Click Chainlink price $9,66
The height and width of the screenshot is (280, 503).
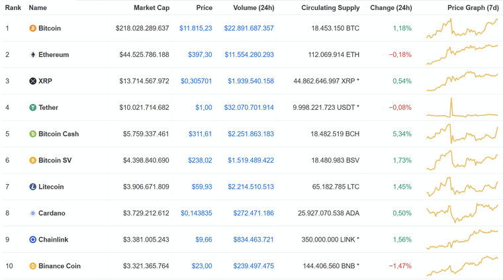pos(204,240)
